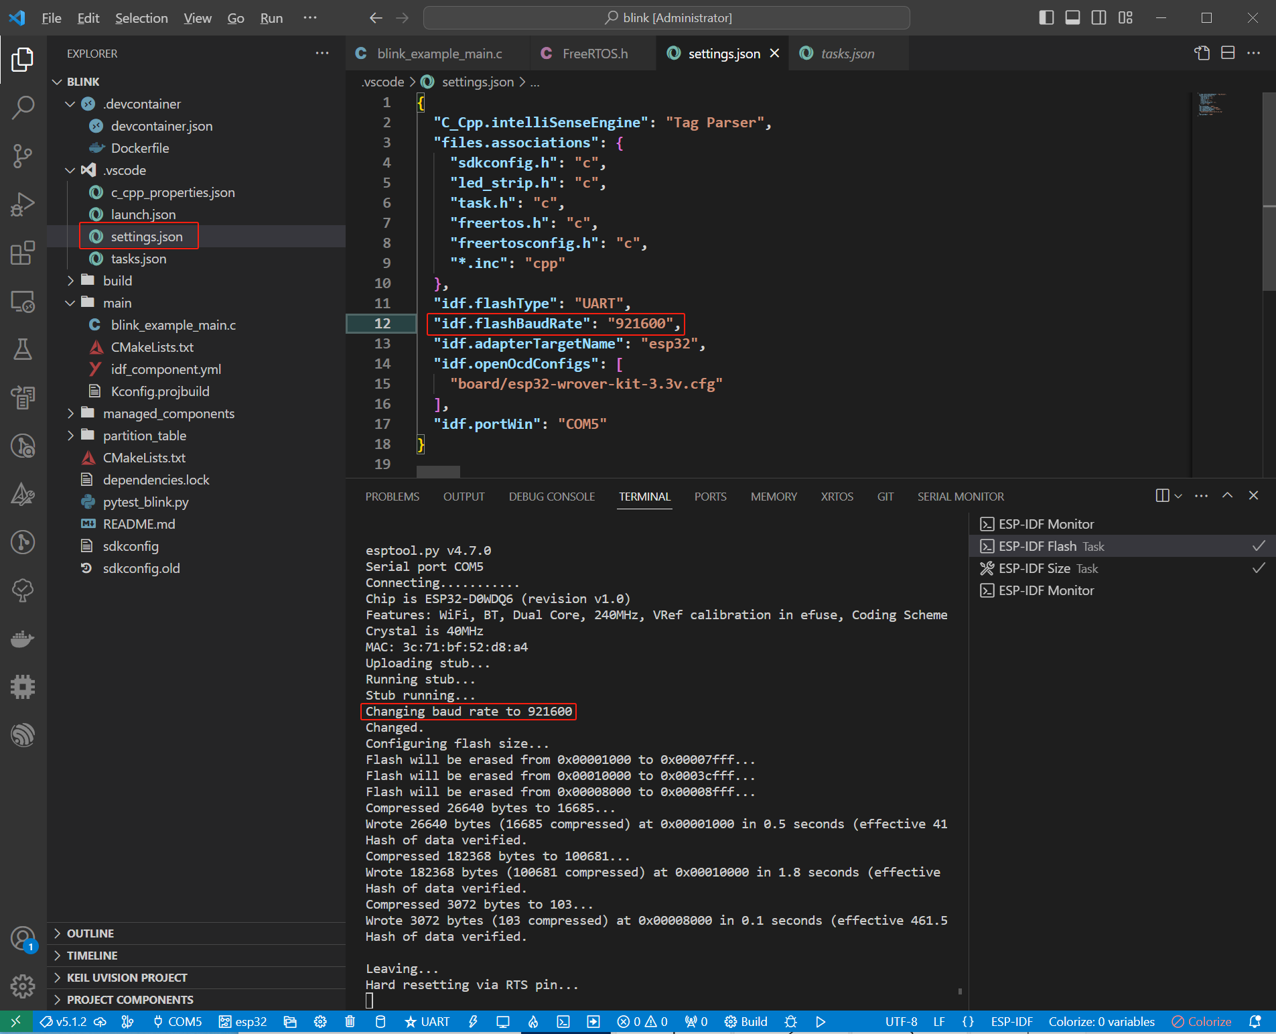Click Build, Flash and Monitor flame icon
Image resolution: width=1276 pixels, height=1034 pixels.
pyautogui.click(x=533, y=1021)
